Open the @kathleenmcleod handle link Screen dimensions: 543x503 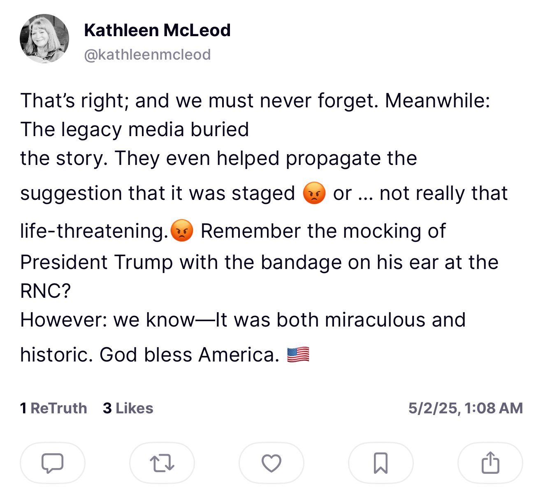pos(147,54)
